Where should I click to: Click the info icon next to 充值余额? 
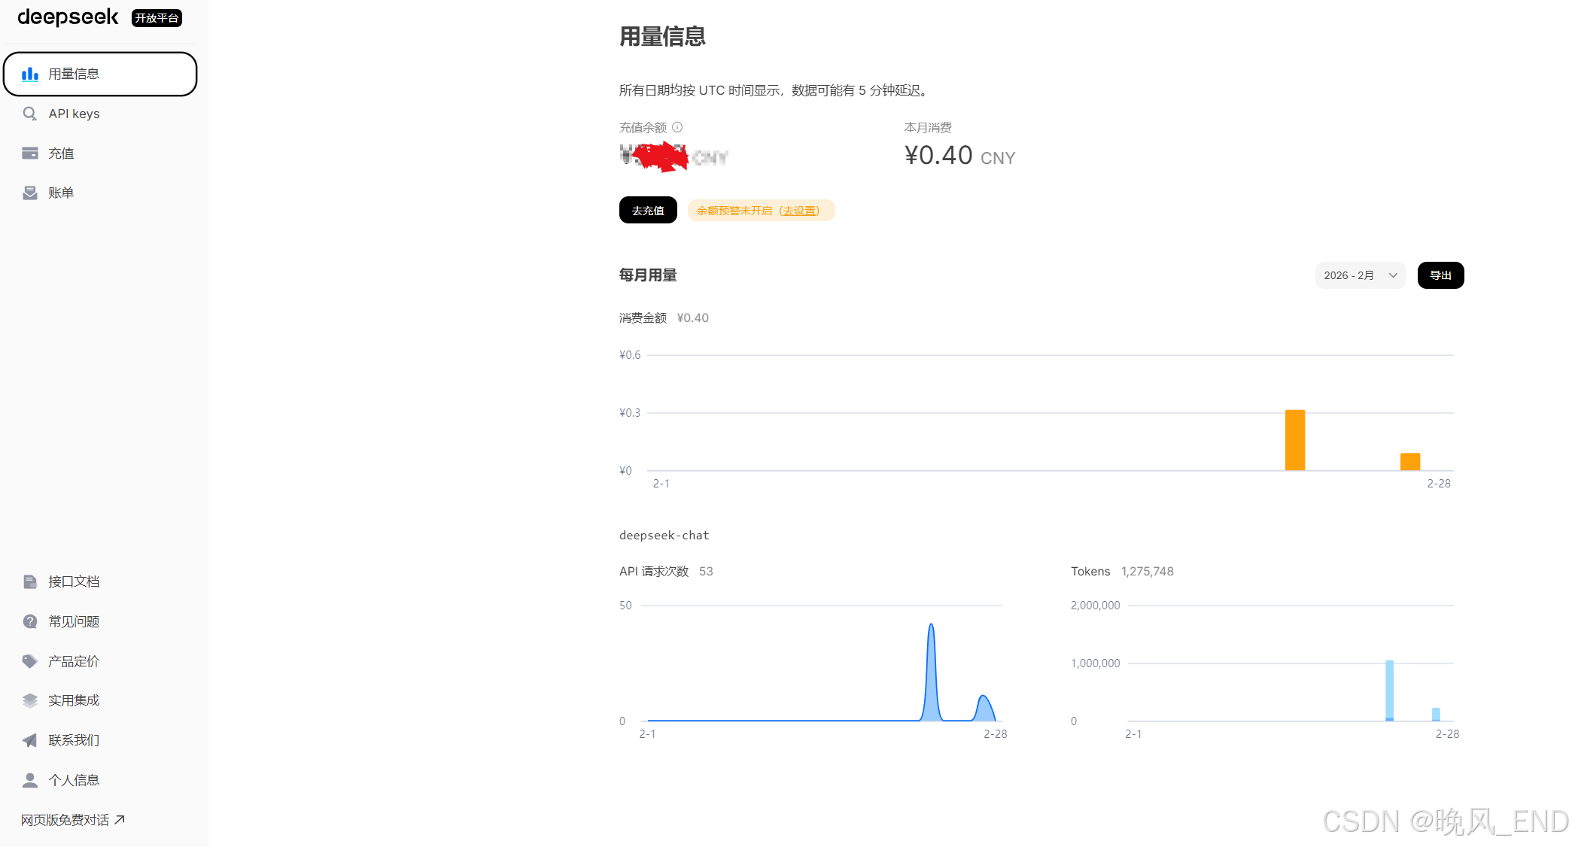point(678,127)
